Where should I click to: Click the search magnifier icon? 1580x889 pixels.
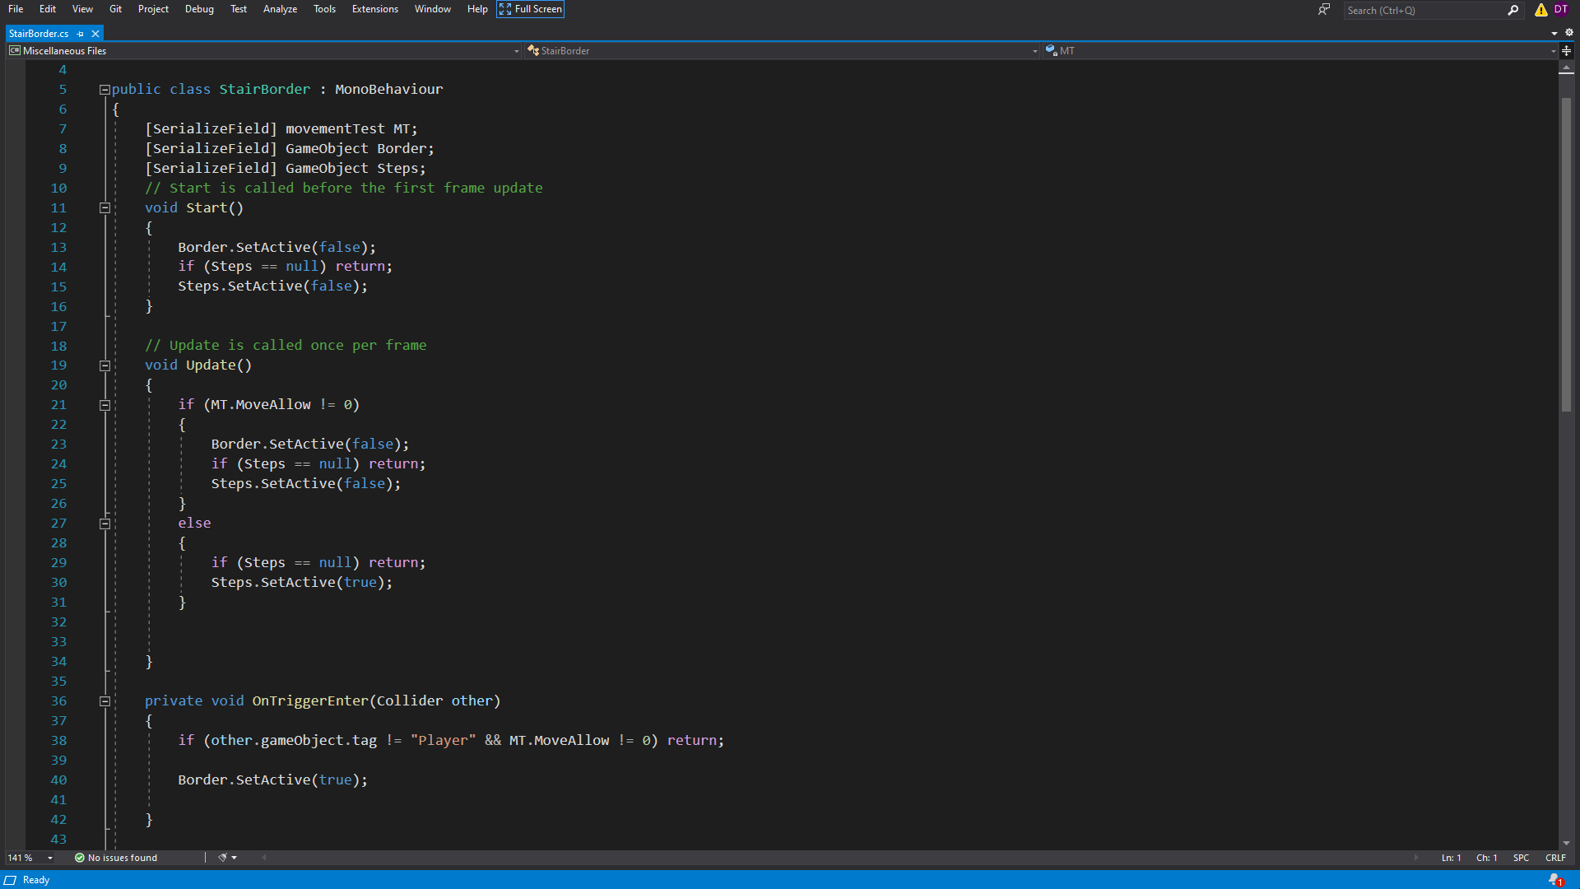[x=1513, y=10]
